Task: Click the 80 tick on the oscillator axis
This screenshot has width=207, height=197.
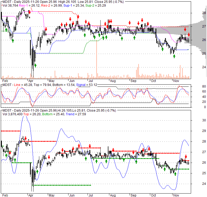Action: [x=204, y=86]
